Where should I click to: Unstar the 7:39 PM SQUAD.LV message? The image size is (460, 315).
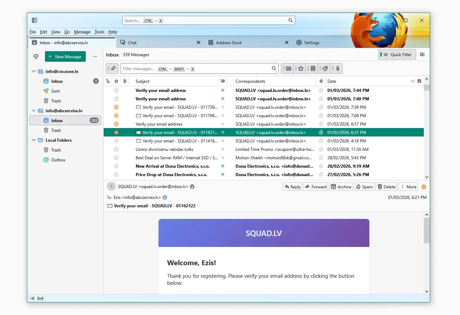tap(116, 107)
